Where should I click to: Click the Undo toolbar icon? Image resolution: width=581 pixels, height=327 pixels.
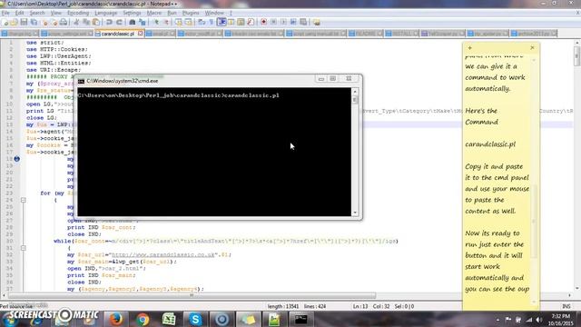click(109, 22)
